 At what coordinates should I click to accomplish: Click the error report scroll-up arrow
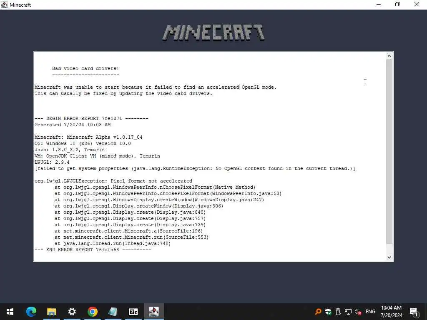coord(389,56)
